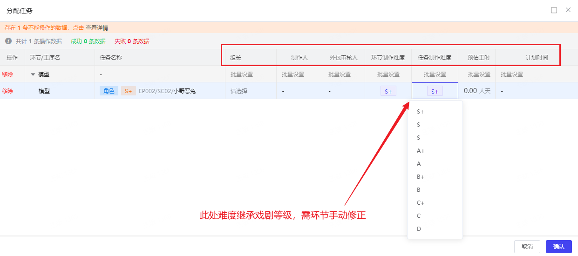Click 移除 on the 模型 group row

point(7,74)
